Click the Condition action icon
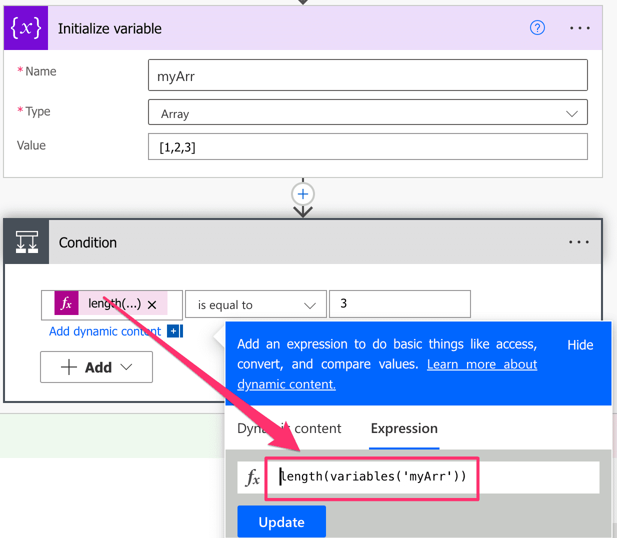617x538 pixels. 27,242
